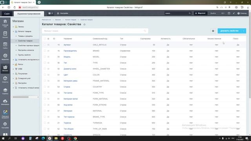251x141 pixels.
Task: Open the Тип тормоза property link
Action: 69,117
